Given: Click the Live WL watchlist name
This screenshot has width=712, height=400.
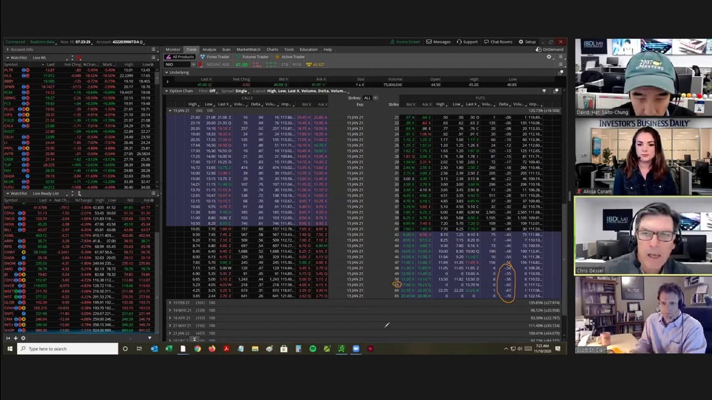Looking at the screenshot, I should (39, 57).
